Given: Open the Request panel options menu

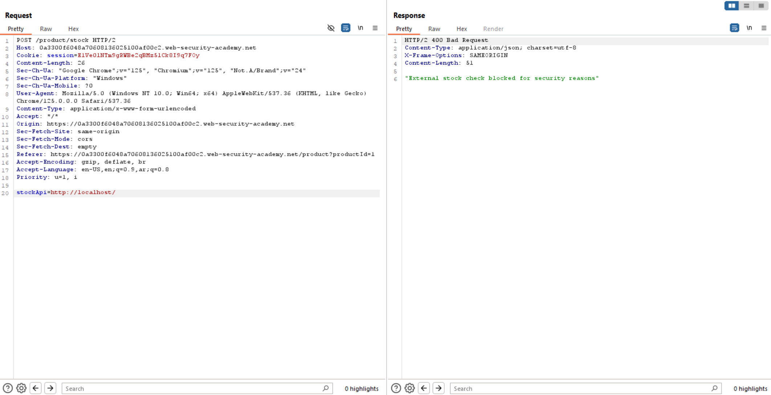Looking at the screenshot, I should click(x=375, y=28).
